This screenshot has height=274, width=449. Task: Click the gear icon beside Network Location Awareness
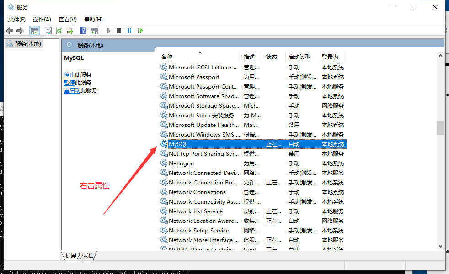164,221
